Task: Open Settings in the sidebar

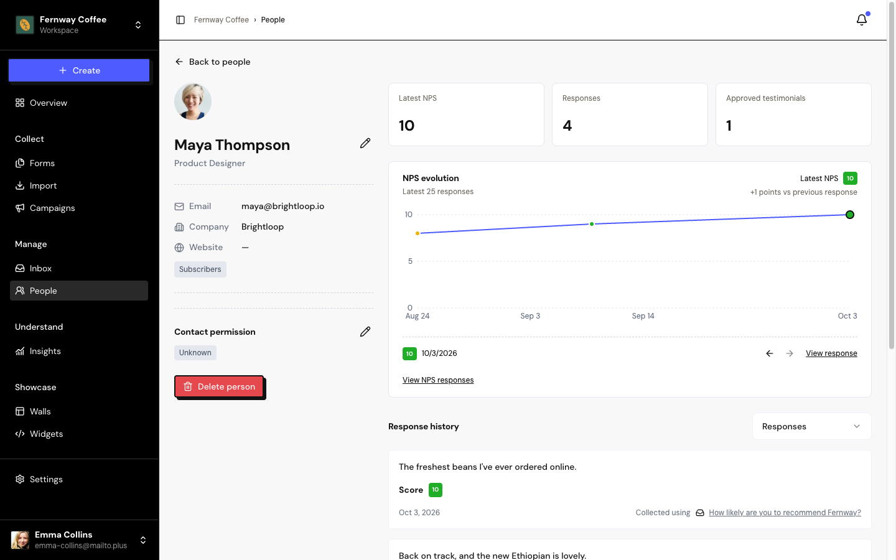Action: 79,479
